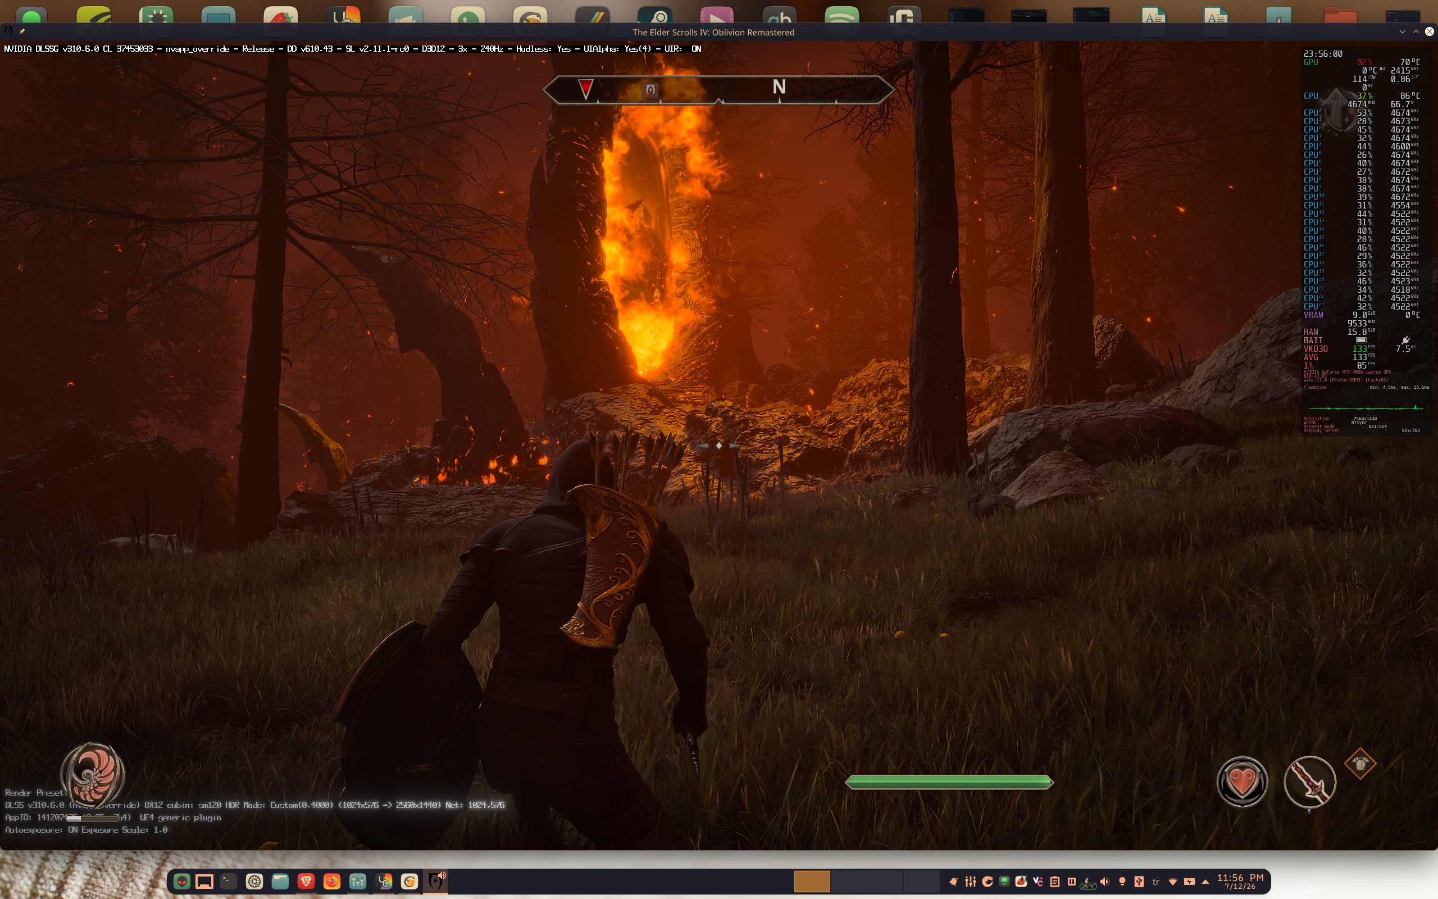Open the clock showing 11:56 PM

(x=1240, y=882)
